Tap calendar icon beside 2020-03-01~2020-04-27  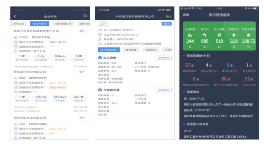point(100,35)
